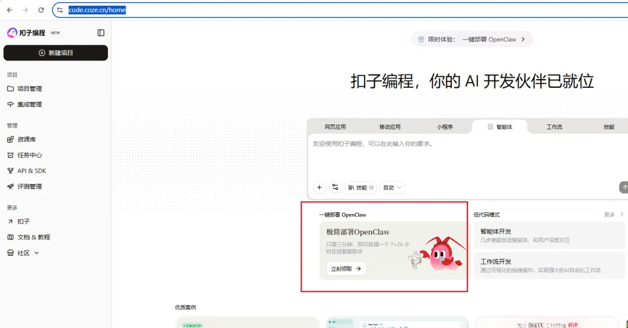Click the 限时体验 OpenClaw banner
This screenshot has width=628, height=328.
tap(472, 39)
